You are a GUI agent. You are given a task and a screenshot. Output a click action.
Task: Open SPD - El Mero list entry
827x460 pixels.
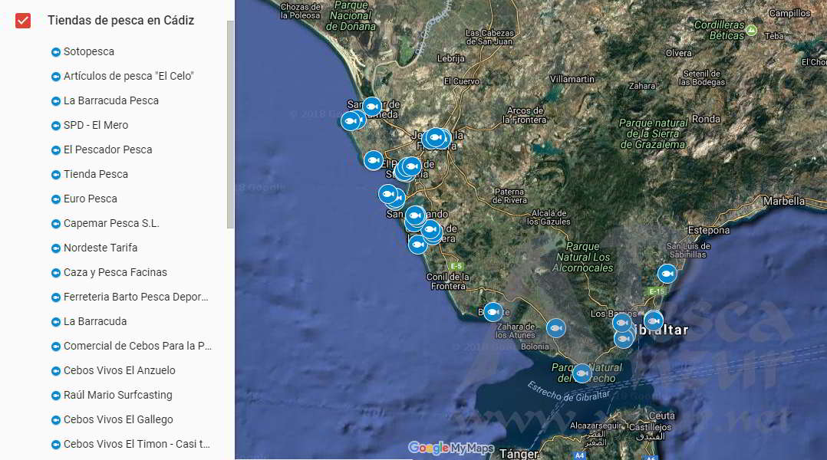[96, 125]
